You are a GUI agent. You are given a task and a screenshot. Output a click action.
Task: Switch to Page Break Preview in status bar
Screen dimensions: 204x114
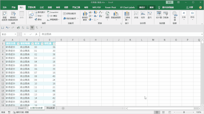click(x=170, y=112)
